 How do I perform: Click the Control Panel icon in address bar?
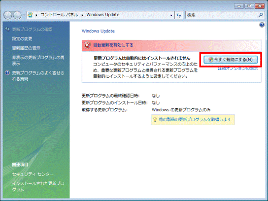tap(30, 15)
